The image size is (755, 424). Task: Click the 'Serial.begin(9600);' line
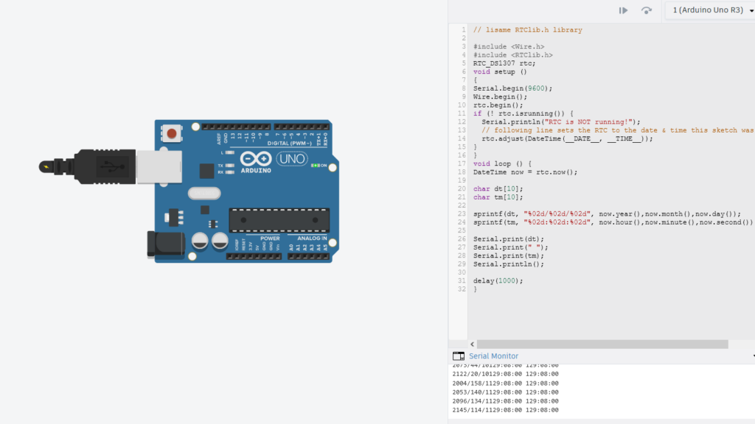pos(513,88)
